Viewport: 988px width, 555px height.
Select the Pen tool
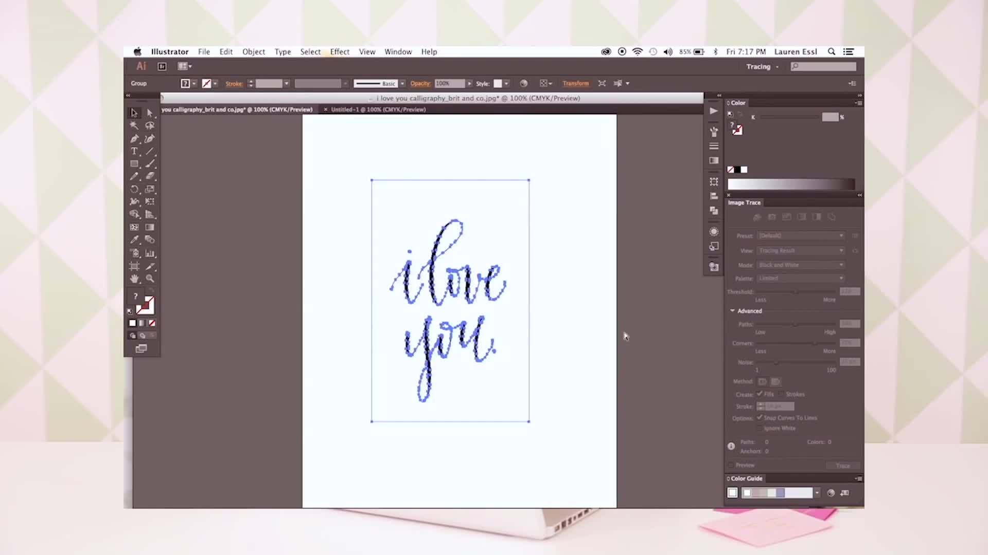click(134, 138)
